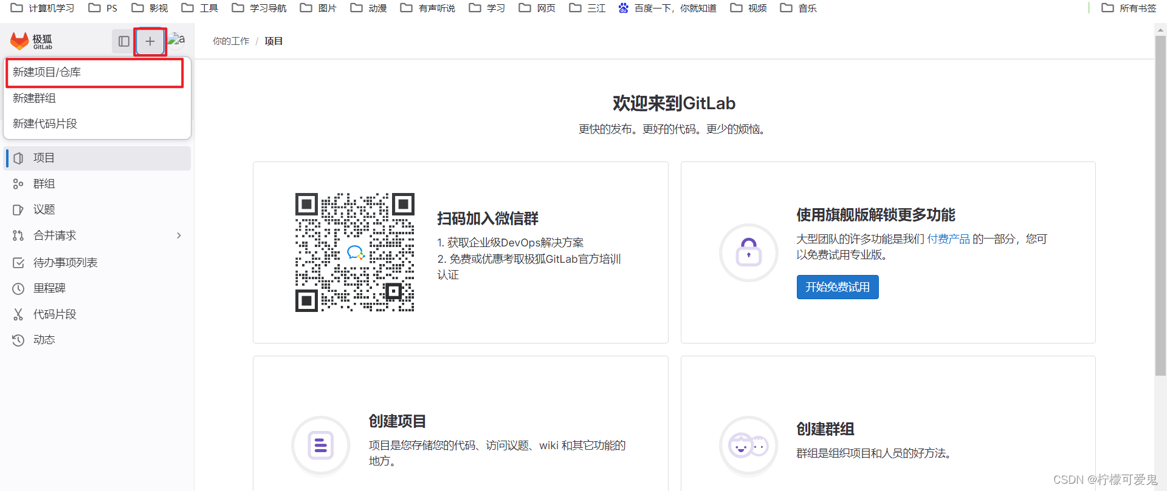Click the 创建群组 card heading
Image resolution: width=1167 pixels, height=491 pixels.
pyautogui.click(x=825, y=429)
